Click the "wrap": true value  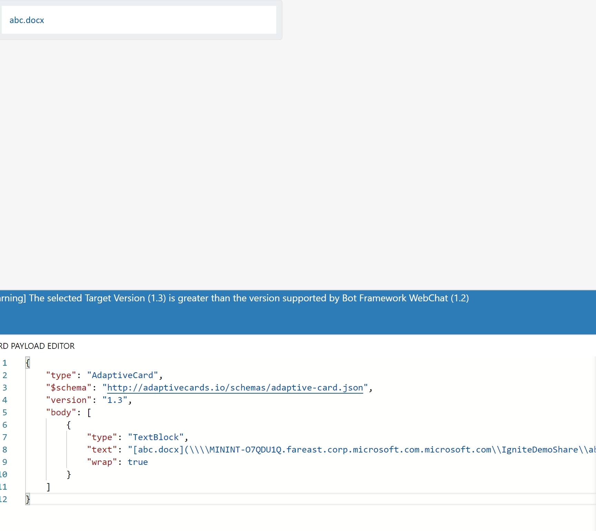(x=138, y=462)
